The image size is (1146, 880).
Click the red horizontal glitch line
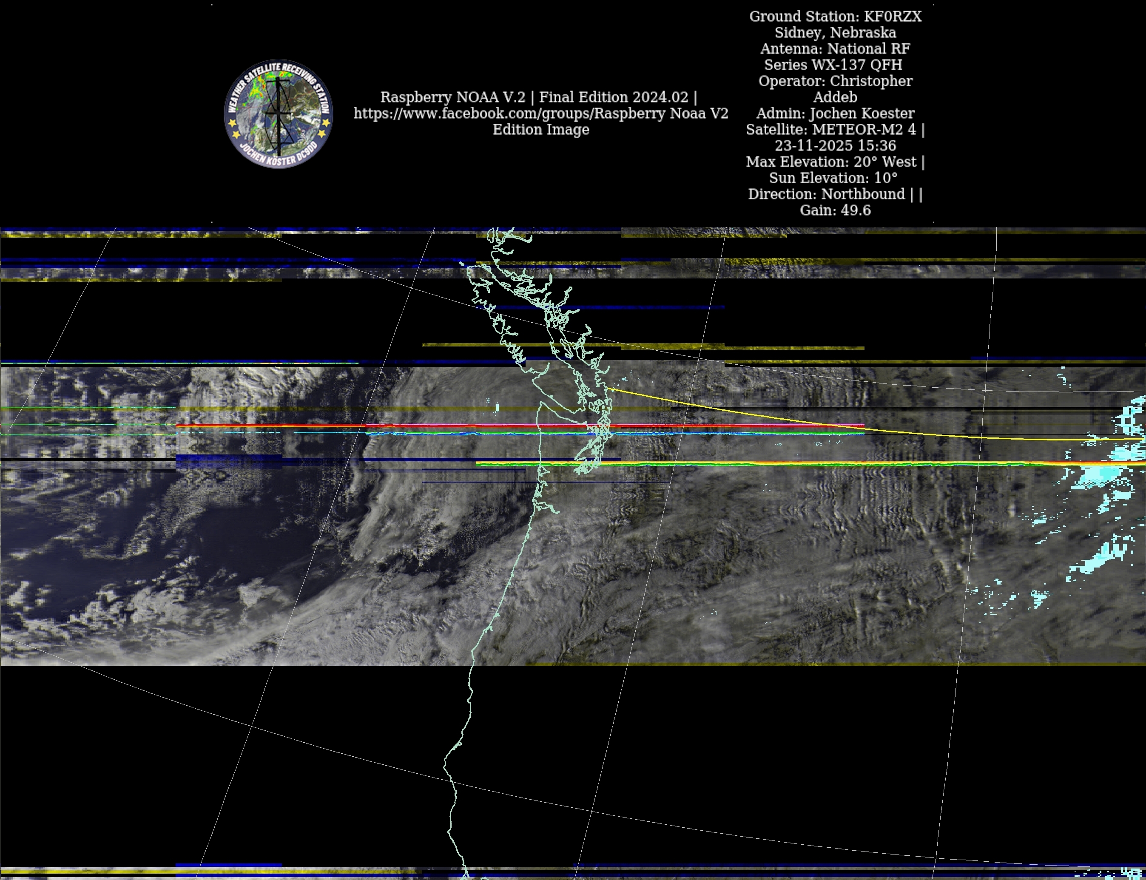(419, 426)
